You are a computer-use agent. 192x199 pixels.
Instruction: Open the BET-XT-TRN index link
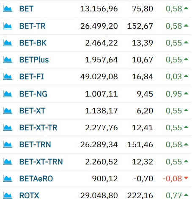(41, 162)
